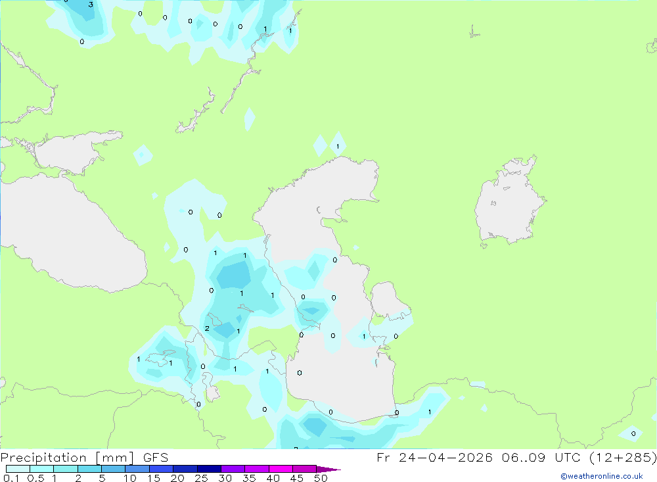This screenshot has width=657, height=482.
Task: Click the "(12+285)" forecast run text
Action: 623,458
